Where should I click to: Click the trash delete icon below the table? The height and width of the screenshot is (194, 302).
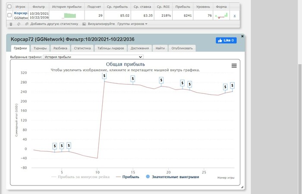11,24
